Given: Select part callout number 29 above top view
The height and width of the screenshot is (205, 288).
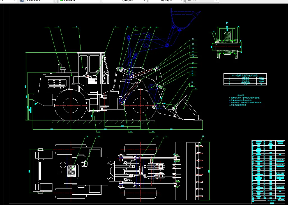Looking at the screenshot, I should tap(98, 136).
